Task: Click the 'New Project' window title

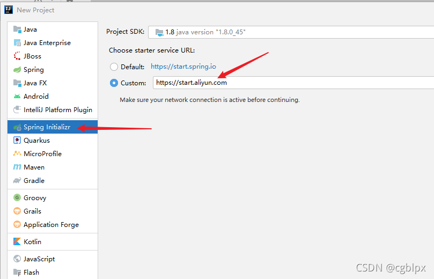Action: 35,10
